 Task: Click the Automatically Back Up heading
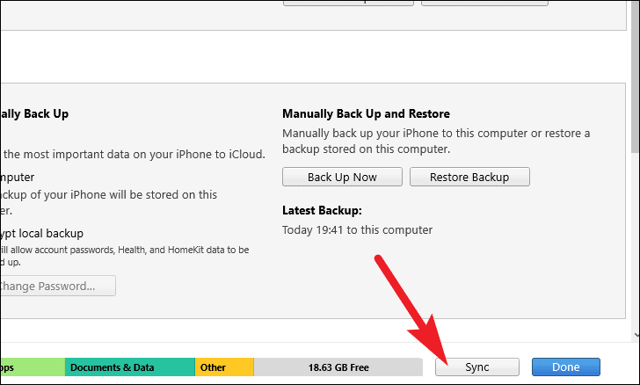(34, 113)
